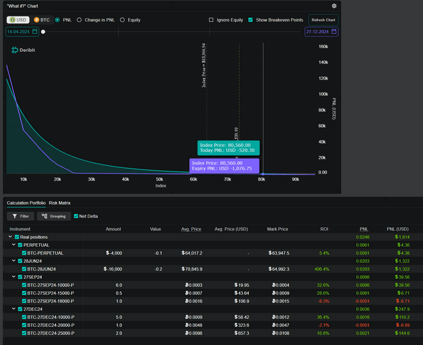
Task: Sort by Mark Price column header
Action: tap(278, 229)
